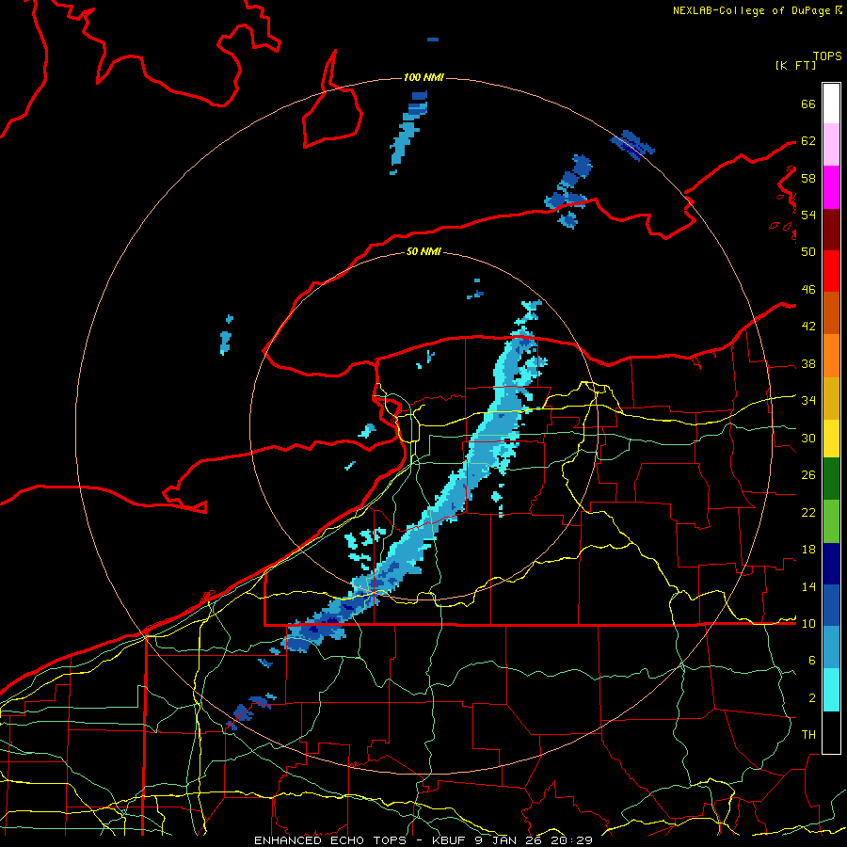Click the TH legend label
The image size is (847, 847).
[x=808, y=734]
